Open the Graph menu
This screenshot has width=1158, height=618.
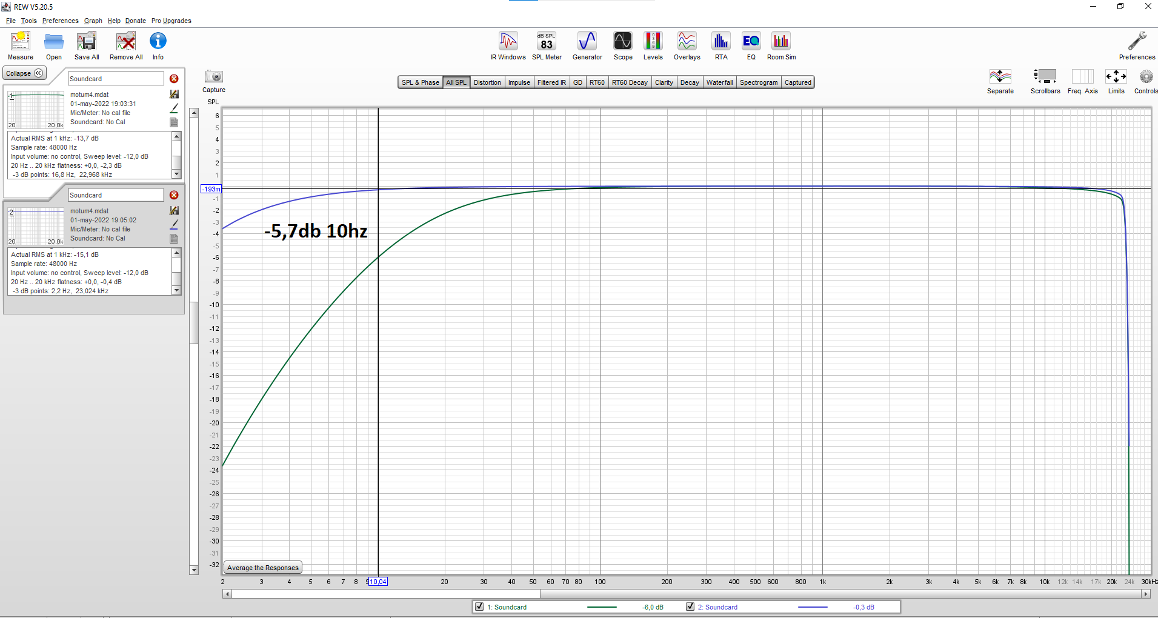coord(93,21)
